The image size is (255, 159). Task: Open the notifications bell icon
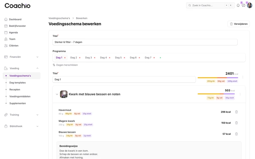click(x=238, y=5)
